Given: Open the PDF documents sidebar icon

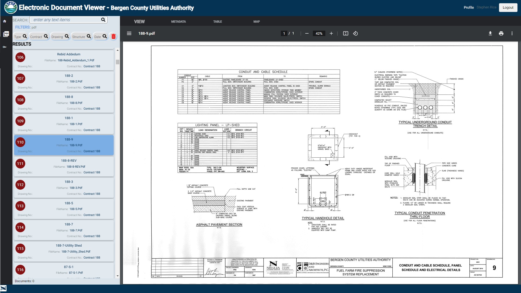Looking at the screenshot, I should point(6,34).
